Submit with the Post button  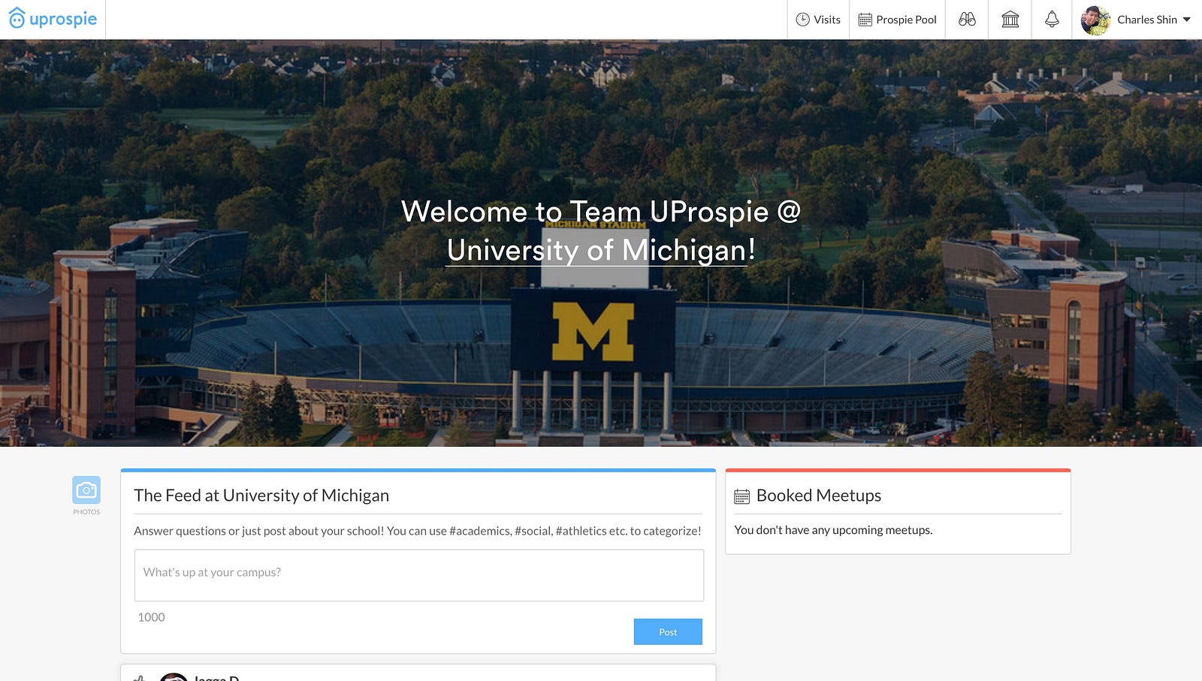pos(668,631)
